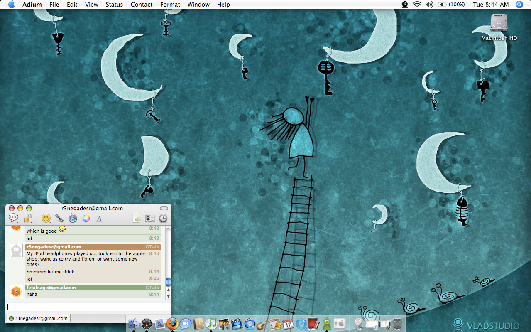Open System Preferences from the Dock
The image size is (531, 332).
(x=340, y=324)
